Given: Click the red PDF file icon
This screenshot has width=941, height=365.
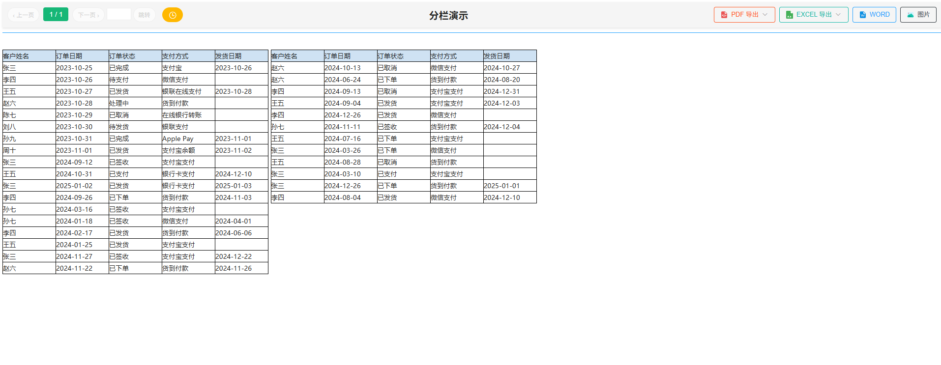Looking at the screenshot, I should [x=724, y=15].
